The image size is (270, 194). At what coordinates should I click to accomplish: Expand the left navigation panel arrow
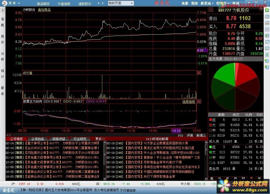tap(2, 10)
